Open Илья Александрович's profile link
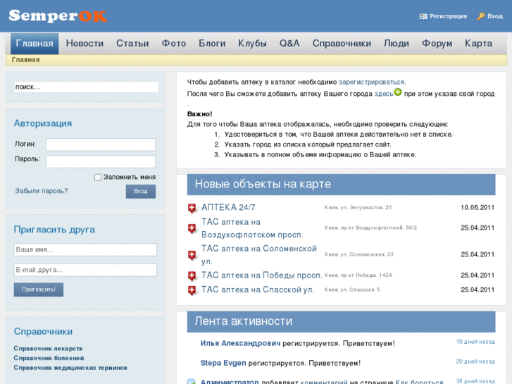The width and height of the screenshot is (512, 384). coord(240,343)
